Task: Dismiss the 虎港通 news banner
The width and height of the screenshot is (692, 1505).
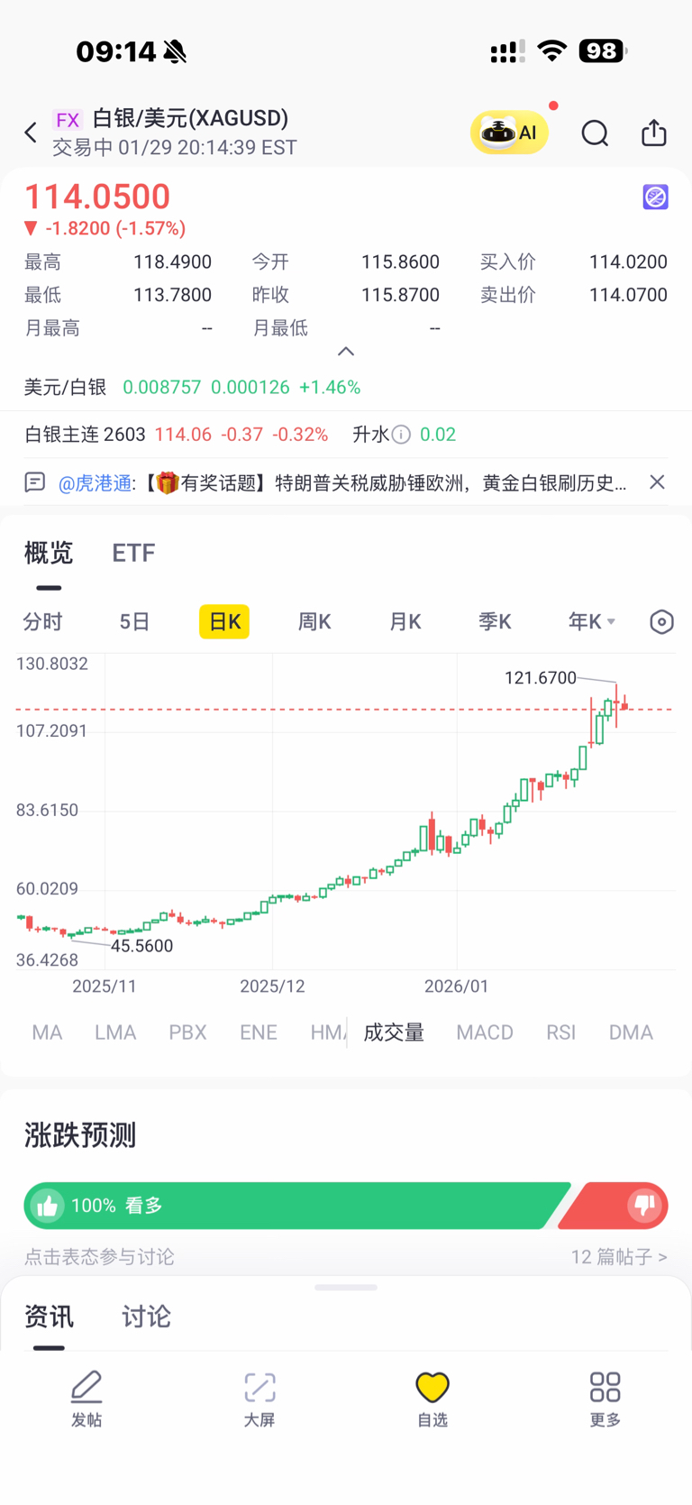Action: [x=657, y=482]
